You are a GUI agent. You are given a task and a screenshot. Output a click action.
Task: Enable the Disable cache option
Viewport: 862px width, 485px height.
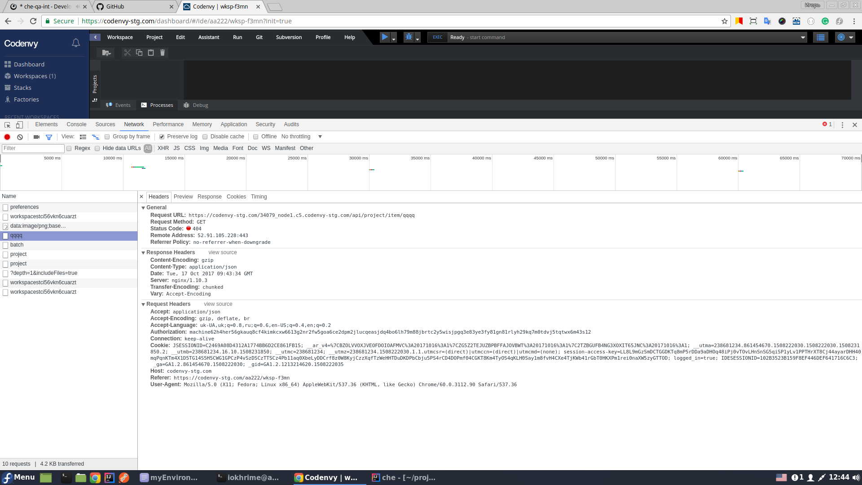[x=205, y=137]
